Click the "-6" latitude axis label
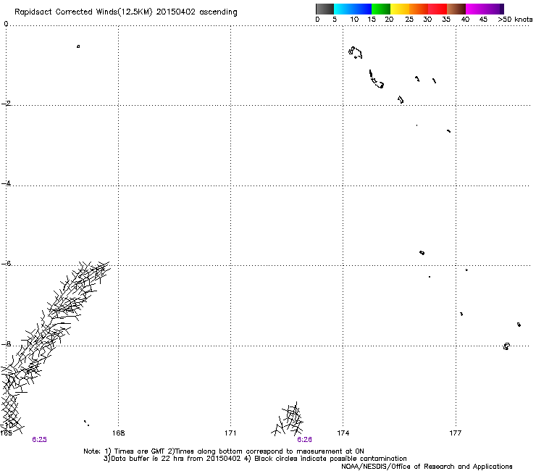 pyautogui.click(x=6, y=263)
